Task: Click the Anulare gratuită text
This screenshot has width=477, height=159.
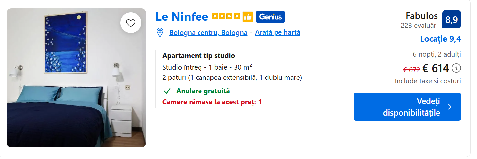Action: pos(203,91)
